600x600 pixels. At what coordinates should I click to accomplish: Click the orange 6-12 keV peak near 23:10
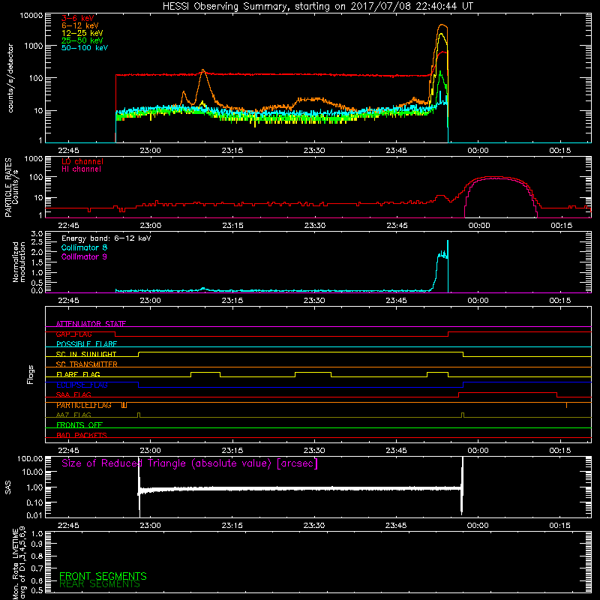click(202, 70)
